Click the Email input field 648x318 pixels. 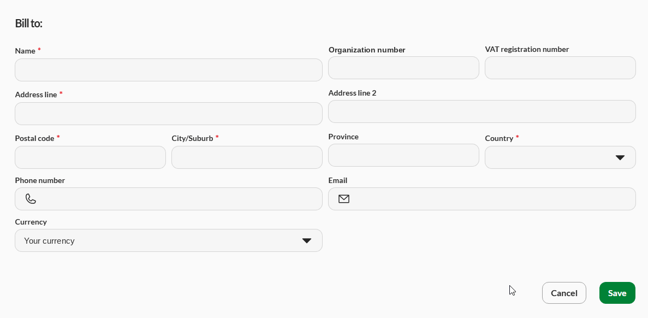click(x=482, y=199)
